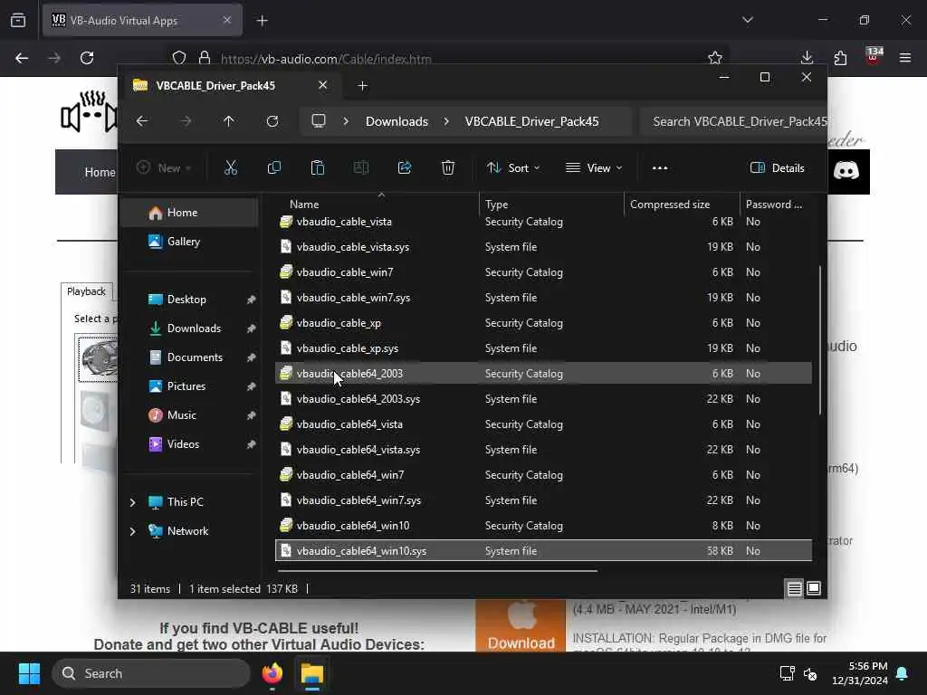Screen dimensions: 927x695
Task: Click the Share icon in Explorer toolbar
Action: tap(405, 167)
